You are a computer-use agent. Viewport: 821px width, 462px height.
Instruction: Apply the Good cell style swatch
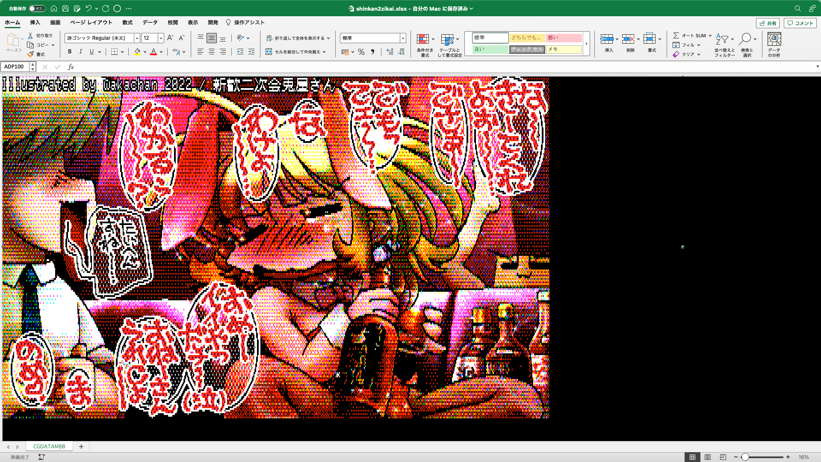point(490,49)
